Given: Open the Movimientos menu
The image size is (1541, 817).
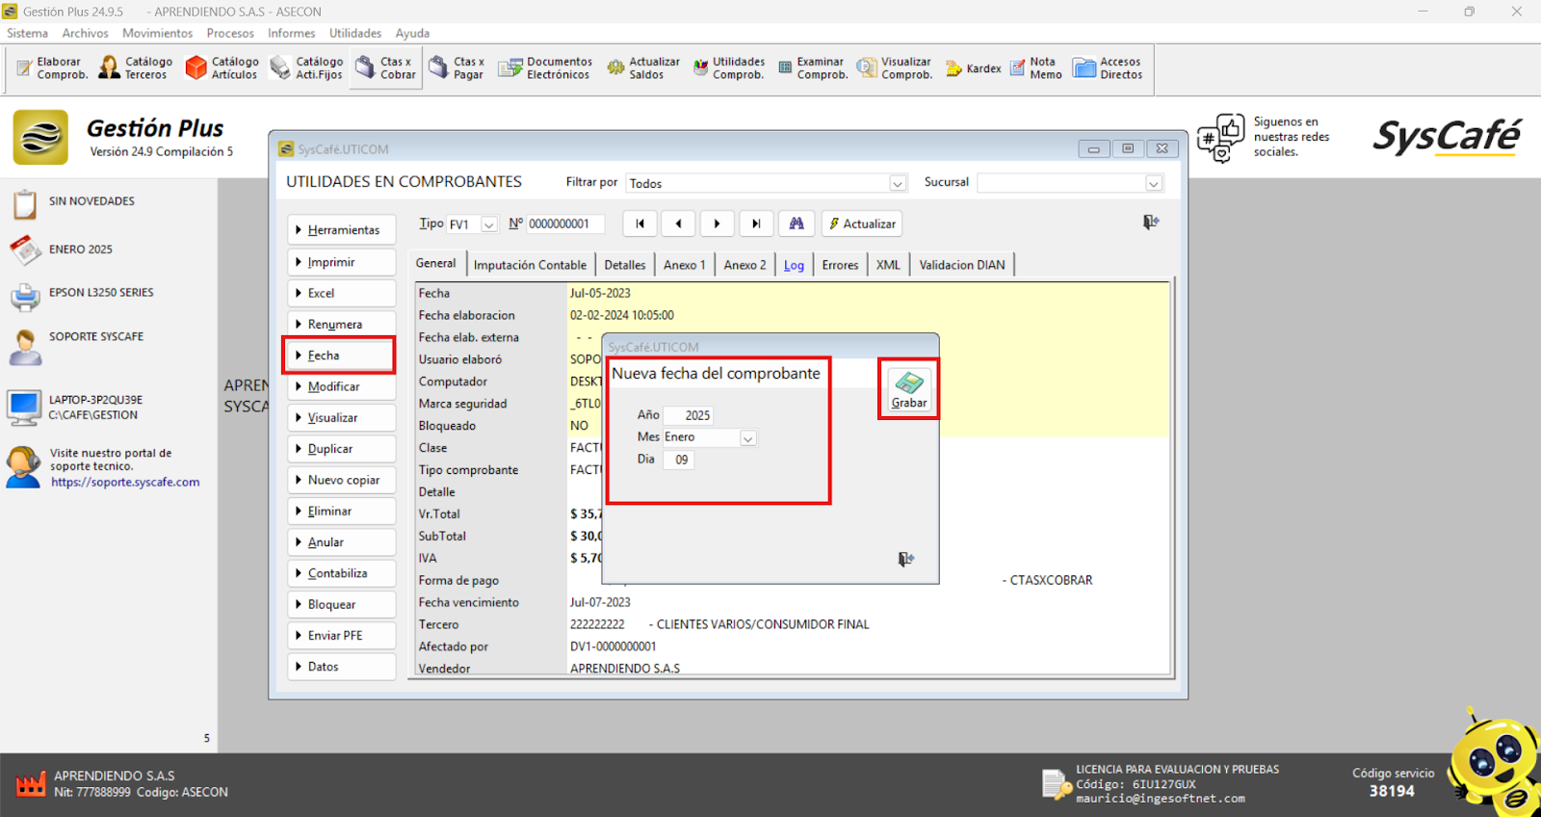Looking at the screenshot, I should click(x=157, y=33).
